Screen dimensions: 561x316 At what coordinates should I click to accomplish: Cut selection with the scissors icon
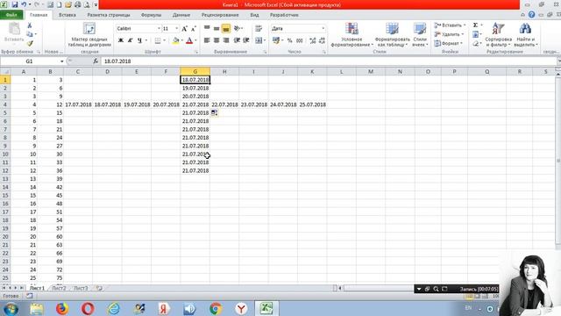30,25
